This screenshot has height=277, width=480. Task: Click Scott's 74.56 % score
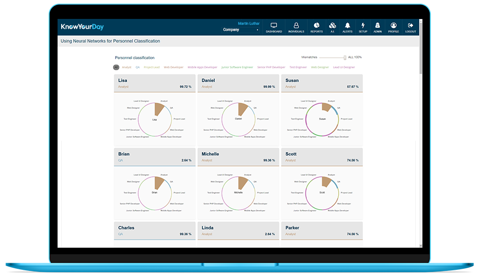353,160
